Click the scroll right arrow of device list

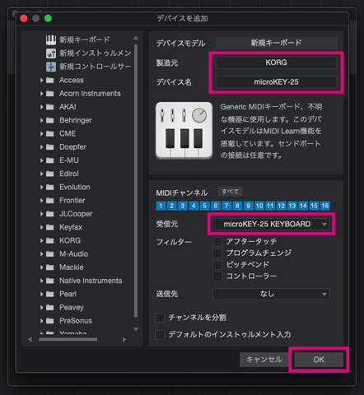(124, 340)
